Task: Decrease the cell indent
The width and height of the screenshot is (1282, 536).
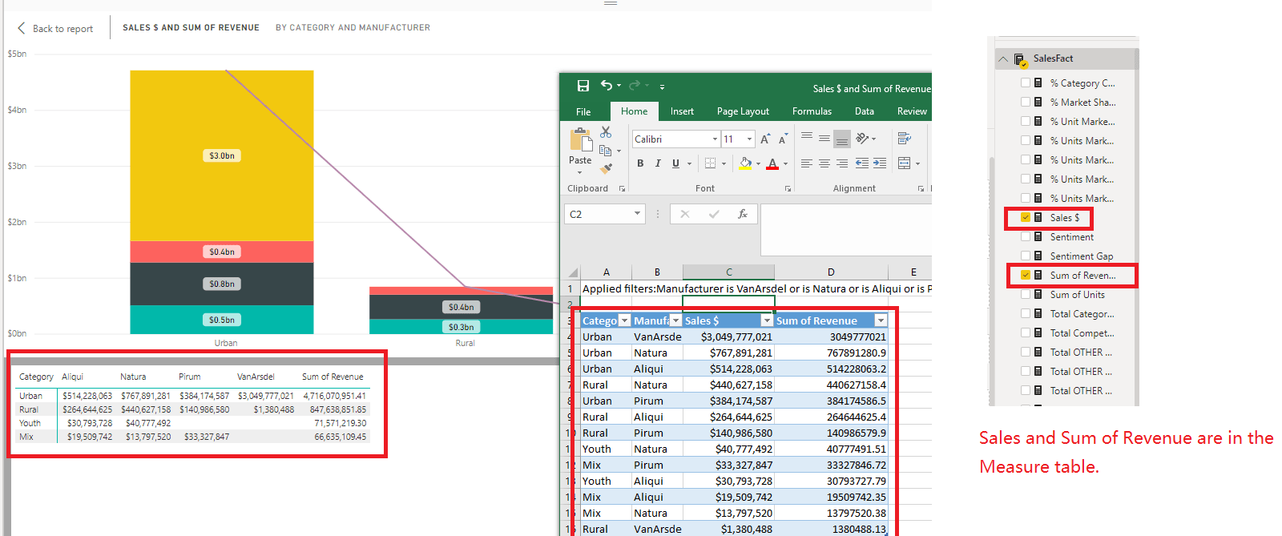Action: [x=862, y=163]
